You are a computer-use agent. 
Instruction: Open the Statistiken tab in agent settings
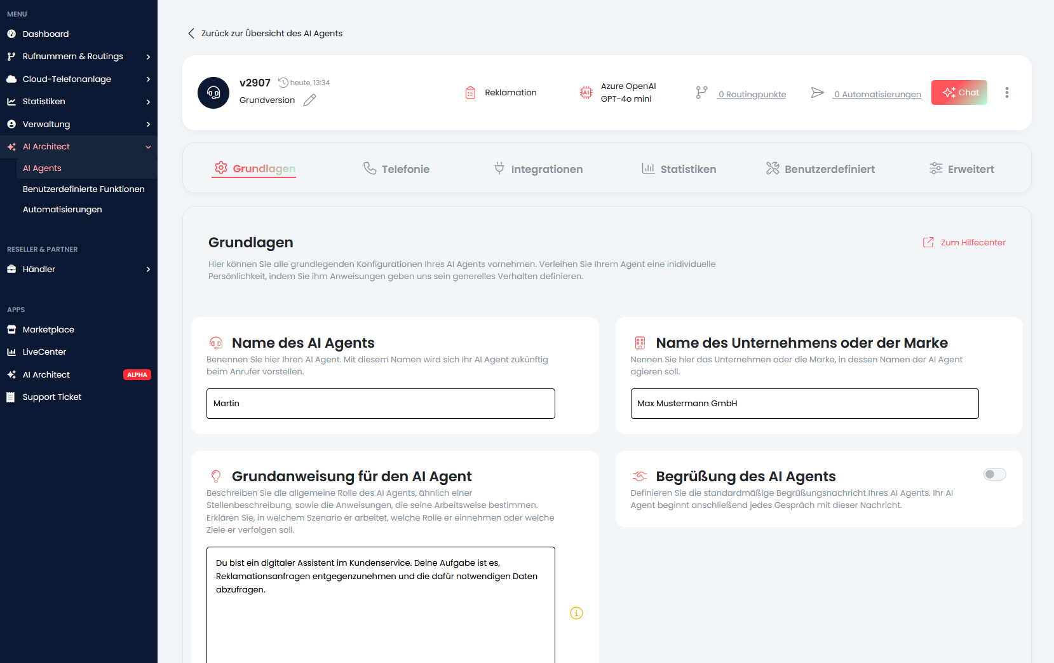679,168
